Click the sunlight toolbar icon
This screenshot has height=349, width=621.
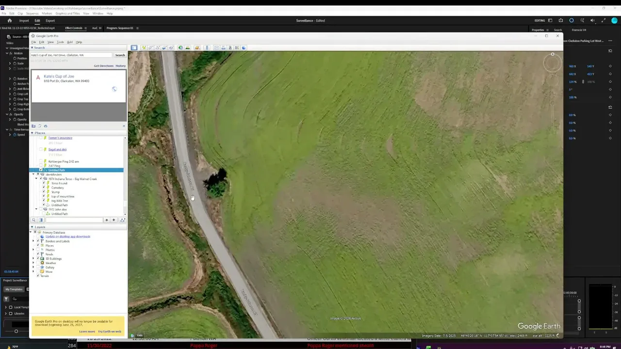pos(187,48)
